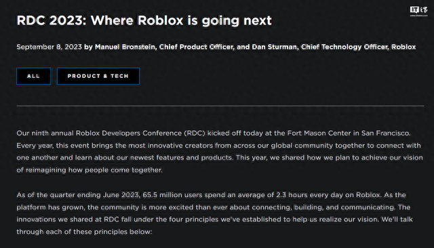Click the word Roblox ending the byline
This screenshot has width=434, height=248.
point(403,47)
